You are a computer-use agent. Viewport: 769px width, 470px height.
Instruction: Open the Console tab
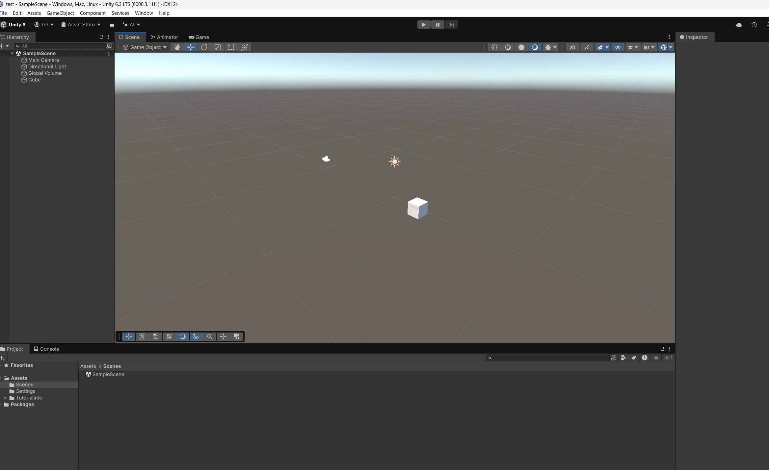(46, 349)
